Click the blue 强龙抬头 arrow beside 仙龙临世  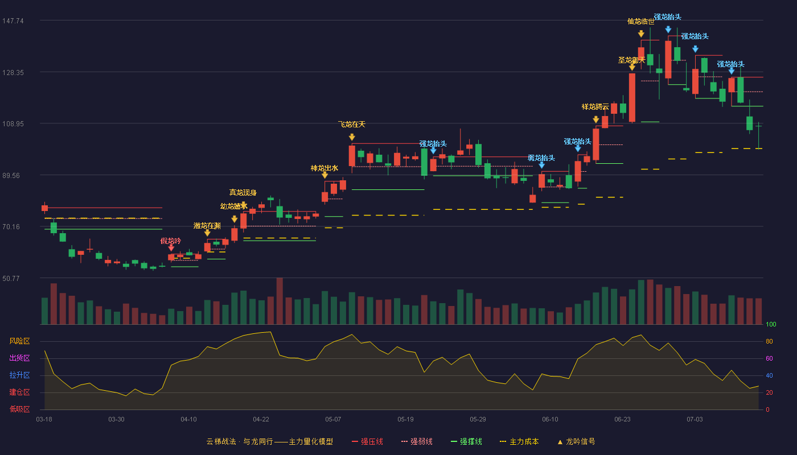point(668,29)
